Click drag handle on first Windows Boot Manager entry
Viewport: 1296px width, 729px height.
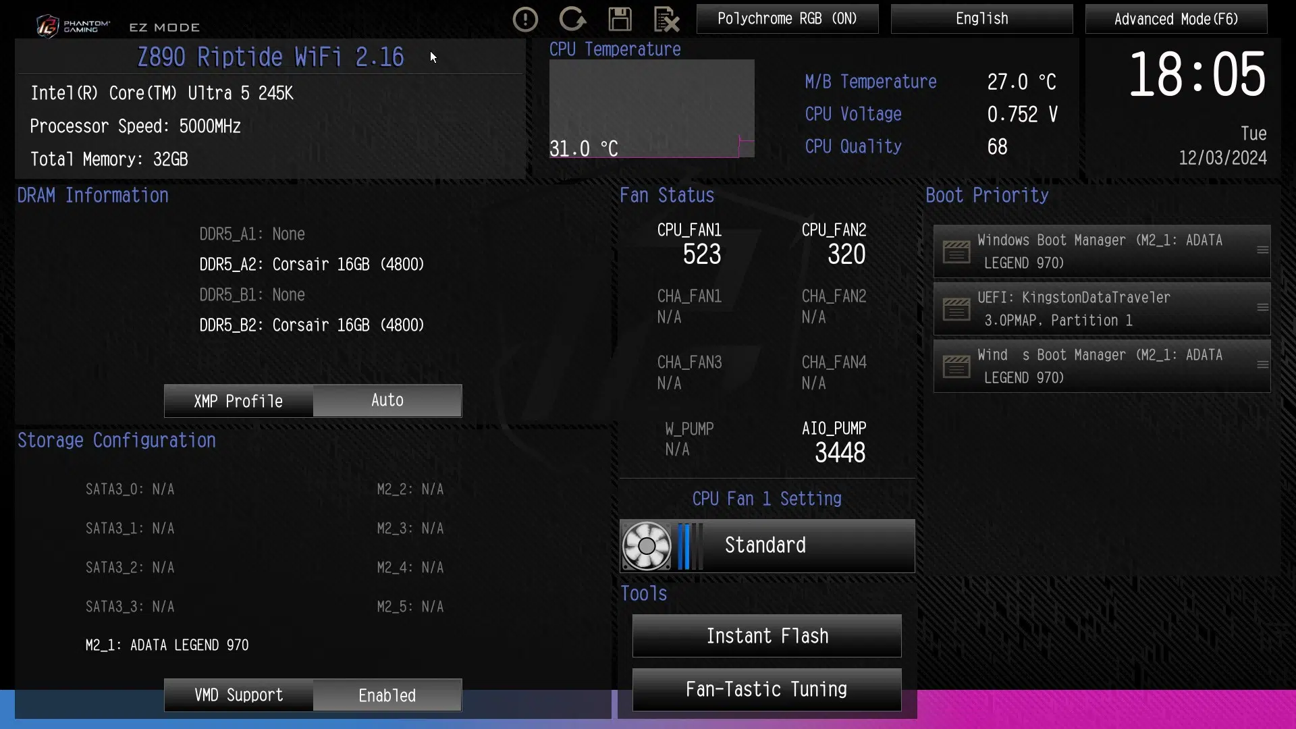(x=1262, y=250)
